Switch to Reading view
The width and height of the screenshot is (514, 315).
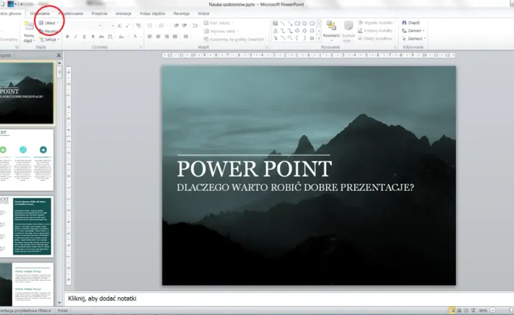[466, 310]
